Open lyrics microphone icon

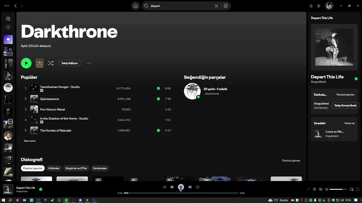(309, 189)
